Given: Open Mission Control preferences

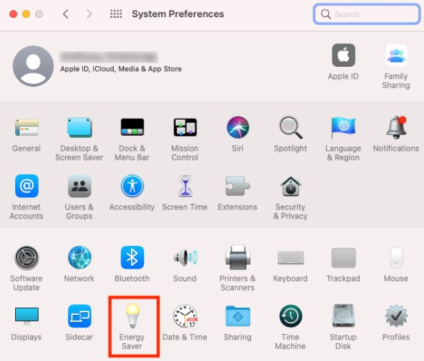Looking at the screenshot, I should coord(185,127).
